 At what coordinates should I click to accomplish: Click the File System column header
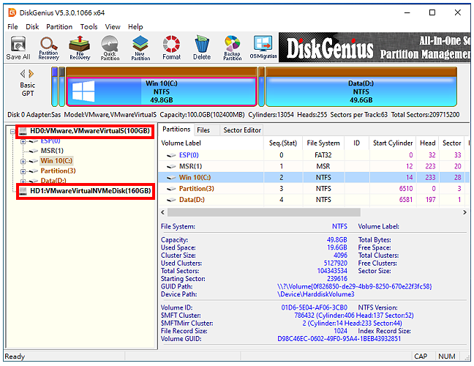[323, 143]
